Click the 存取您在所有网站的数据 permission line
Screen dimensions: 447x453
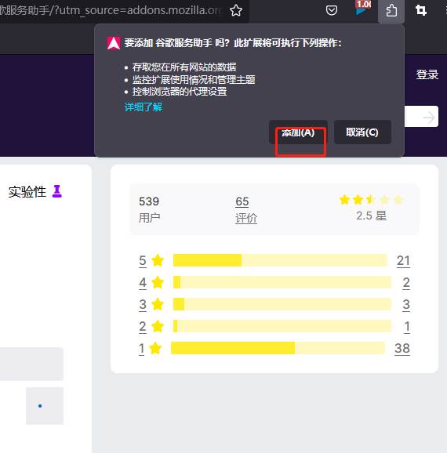184,67
